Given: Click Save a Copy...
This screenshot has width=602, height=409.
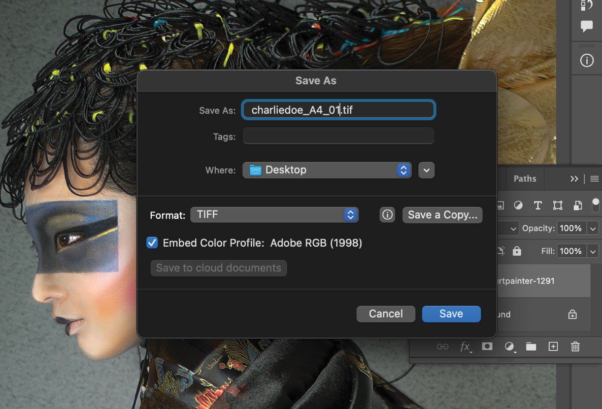Looking at the screenshot, I should pos(442,215).
